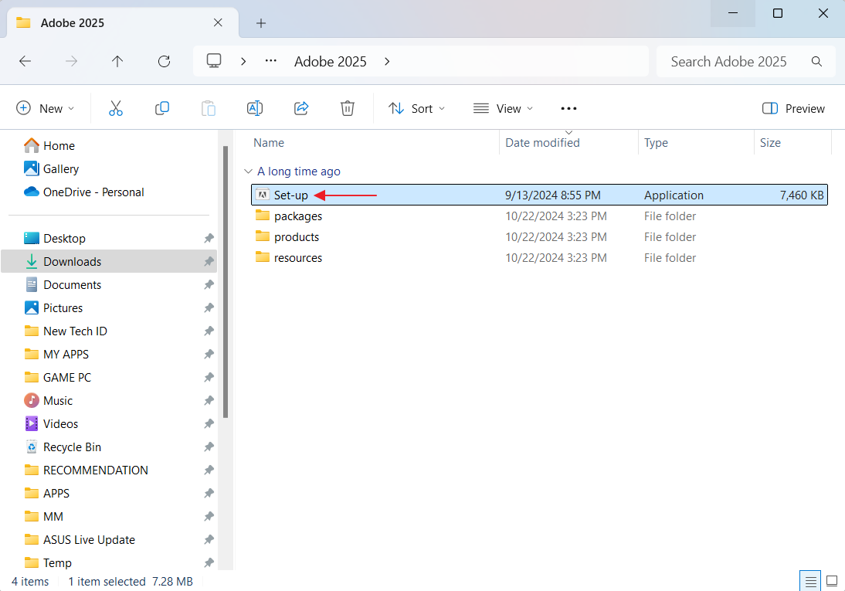845x591 pixels.
Task: Click the Cut scissors icon
Action: pos(116,108)
